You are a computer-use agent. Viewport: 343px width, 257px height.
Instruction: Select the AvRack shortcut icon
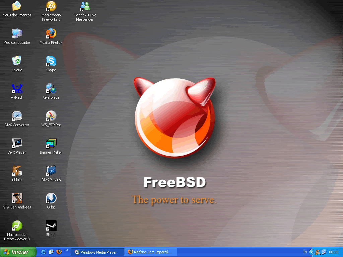pos(17,88)
